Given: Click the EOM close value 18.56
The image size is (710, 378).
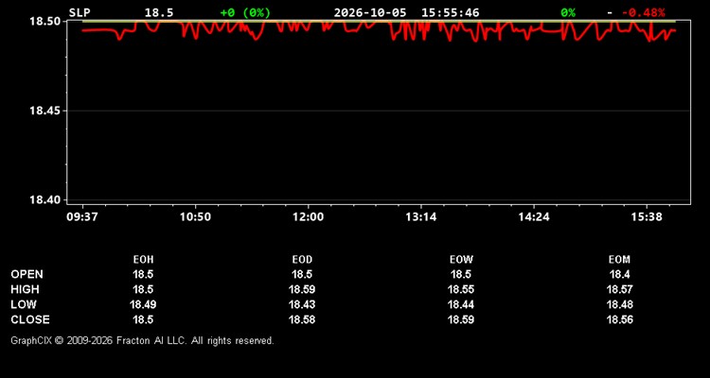Looking at the screenshot, I should pyautogui.click(x=619, y=319).
